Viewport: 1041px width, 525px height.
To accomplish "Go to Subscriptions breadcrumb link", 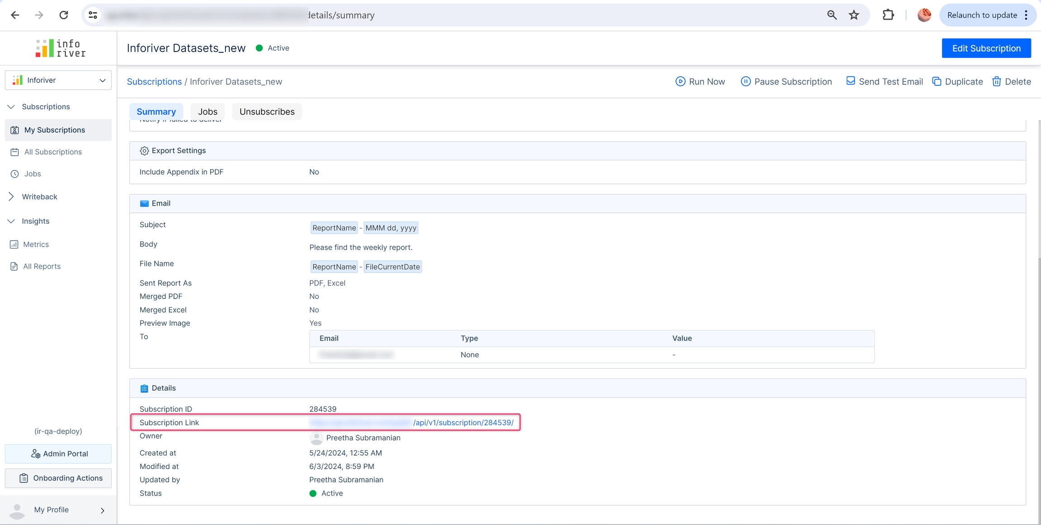I will 154,82.
